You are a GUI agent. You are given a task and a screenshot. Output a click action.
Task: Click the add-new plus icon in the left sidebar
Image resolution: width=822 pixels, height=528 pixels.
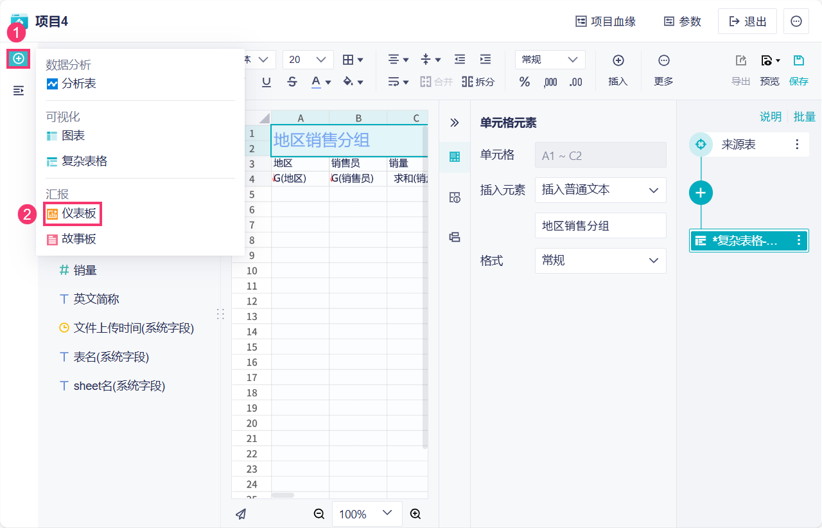pyautogui.click(x=19, y=58)
